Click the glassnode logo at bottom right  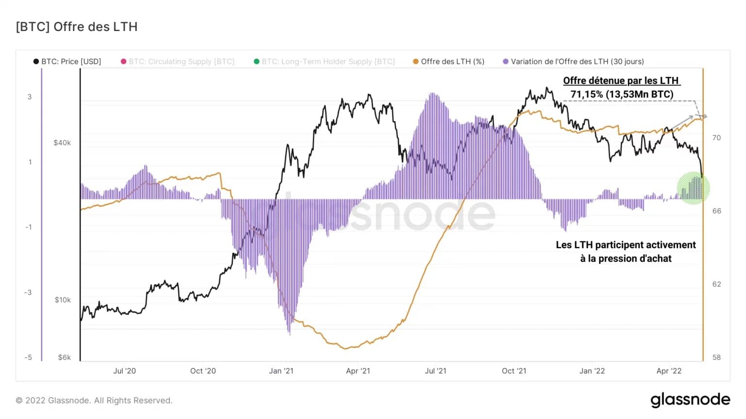[690, 400]
